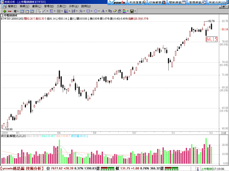Select the arrow pointer tool
Viewport: 229px width, 171px height.
coord(39,11)
